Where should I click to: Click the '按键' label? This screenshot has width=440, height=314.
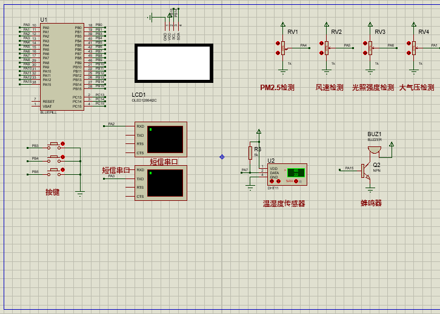(53, 192)
